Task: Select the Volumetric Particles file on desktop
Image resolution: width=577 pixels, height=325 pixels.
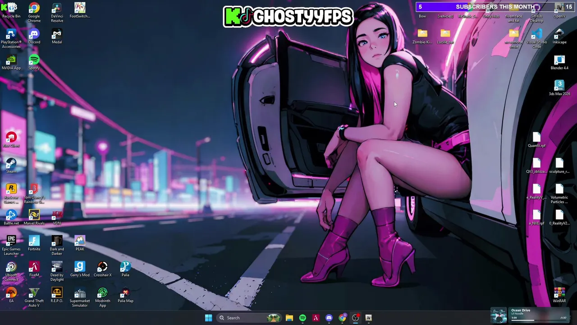Action: point(559,194)
